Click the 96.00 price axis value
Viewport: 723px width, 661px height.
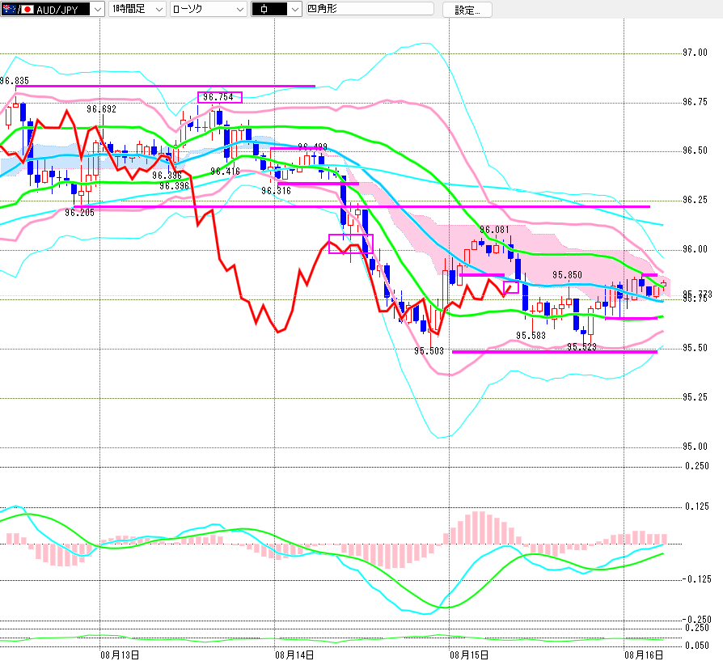[x=695, y=249]
